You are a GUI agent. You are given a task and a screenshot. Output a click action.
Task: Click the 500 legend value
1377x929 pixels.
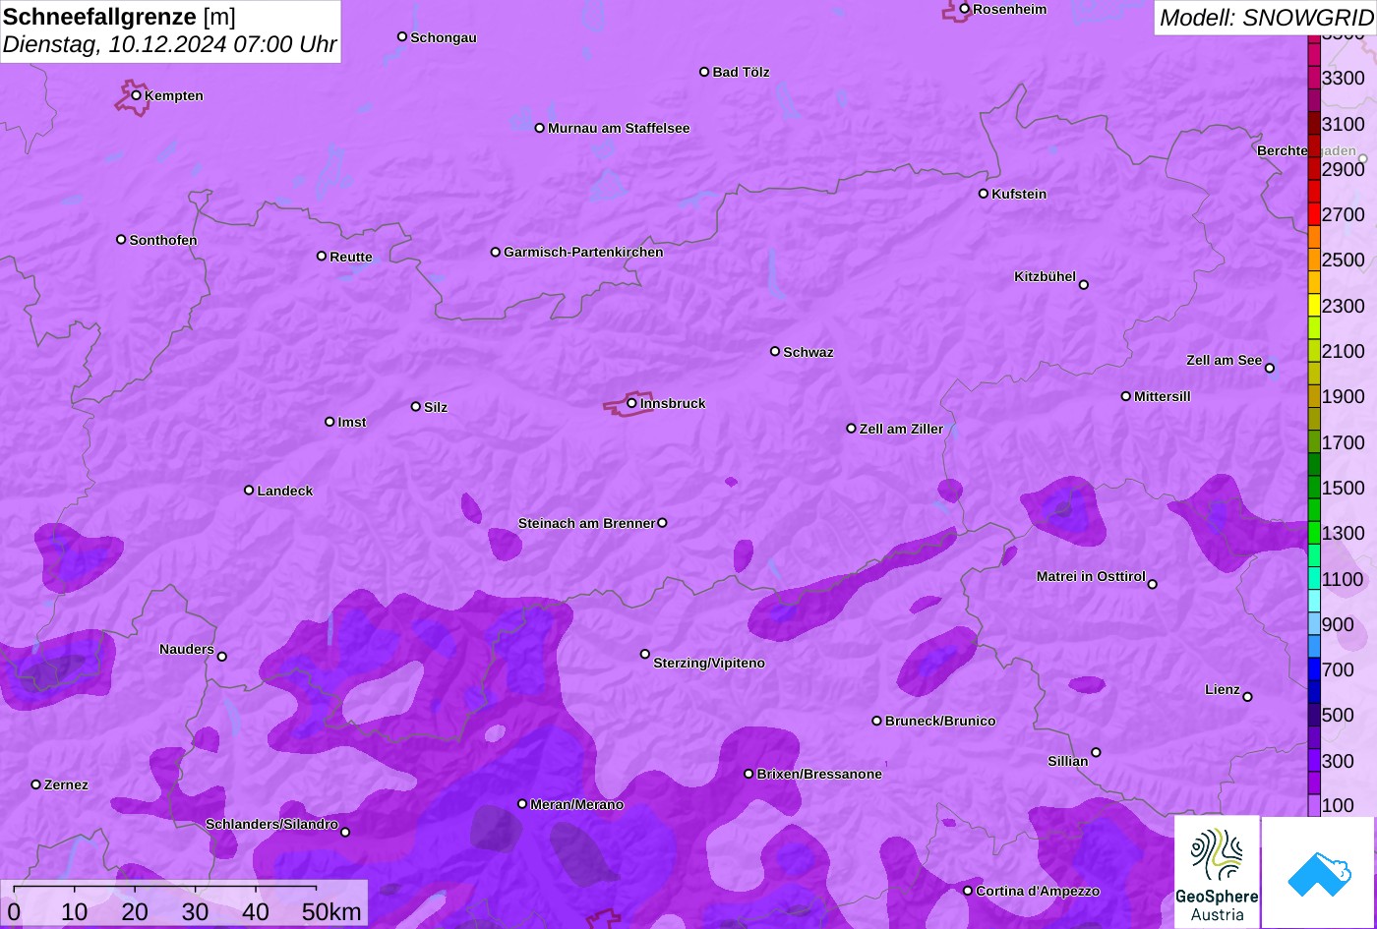(1339, 715)
